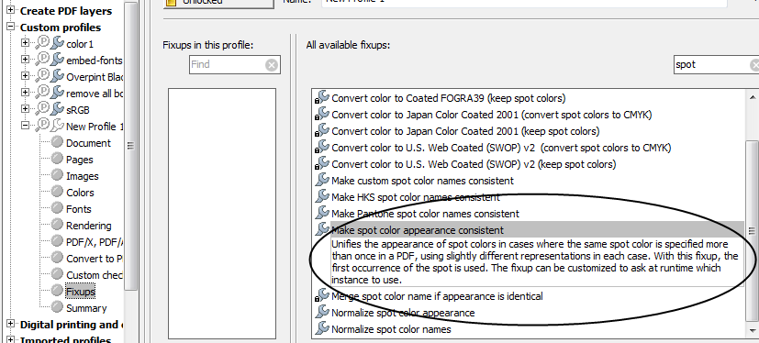Select U.S. Web Coated v2 (keep spot colors)
This screenshot has height=343, width=759.
474,164
